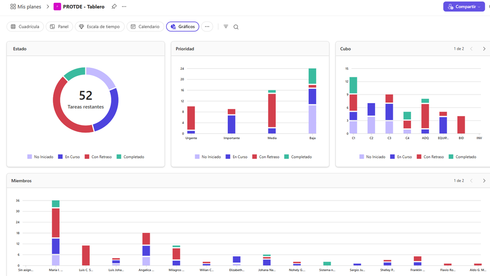Viewport: 490px width, 276px height.
Task: Click the search magnifier icon
Action: click(236, 27)
